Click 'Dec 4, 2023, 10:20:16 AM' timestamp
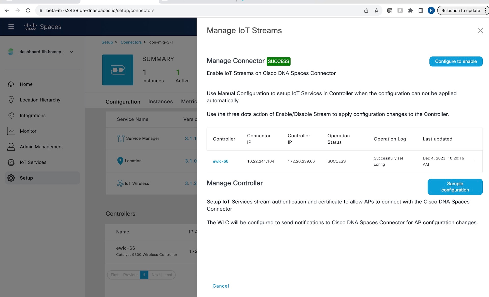The height and width of the screenshot is (297, 489). click(443, 161)
